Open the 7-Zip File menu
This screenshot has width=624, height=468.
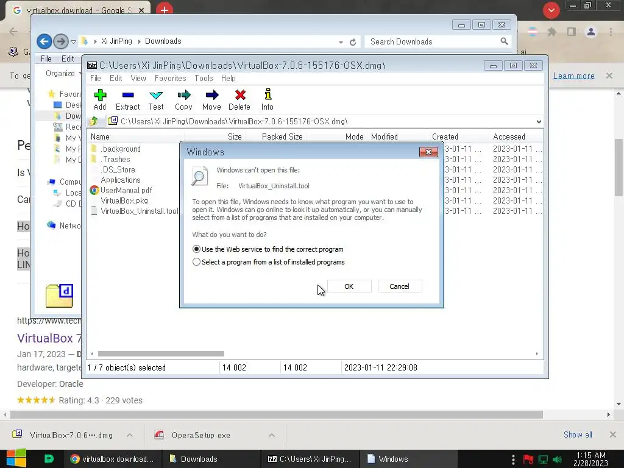(x=96, y=79)
